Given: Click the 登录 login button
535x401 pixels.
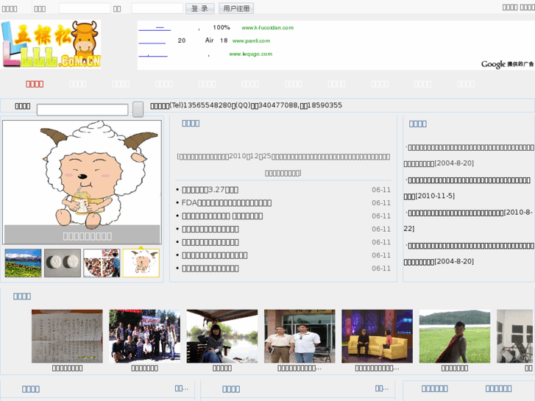Looking at the screenshot, I should point(200,9).
